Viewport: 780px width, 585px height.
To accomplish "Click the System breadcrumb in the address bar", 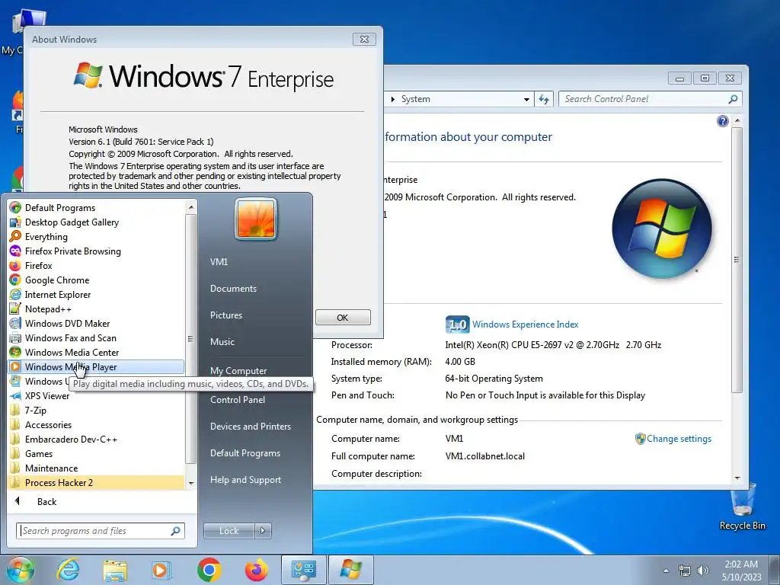I will point(415,99).
